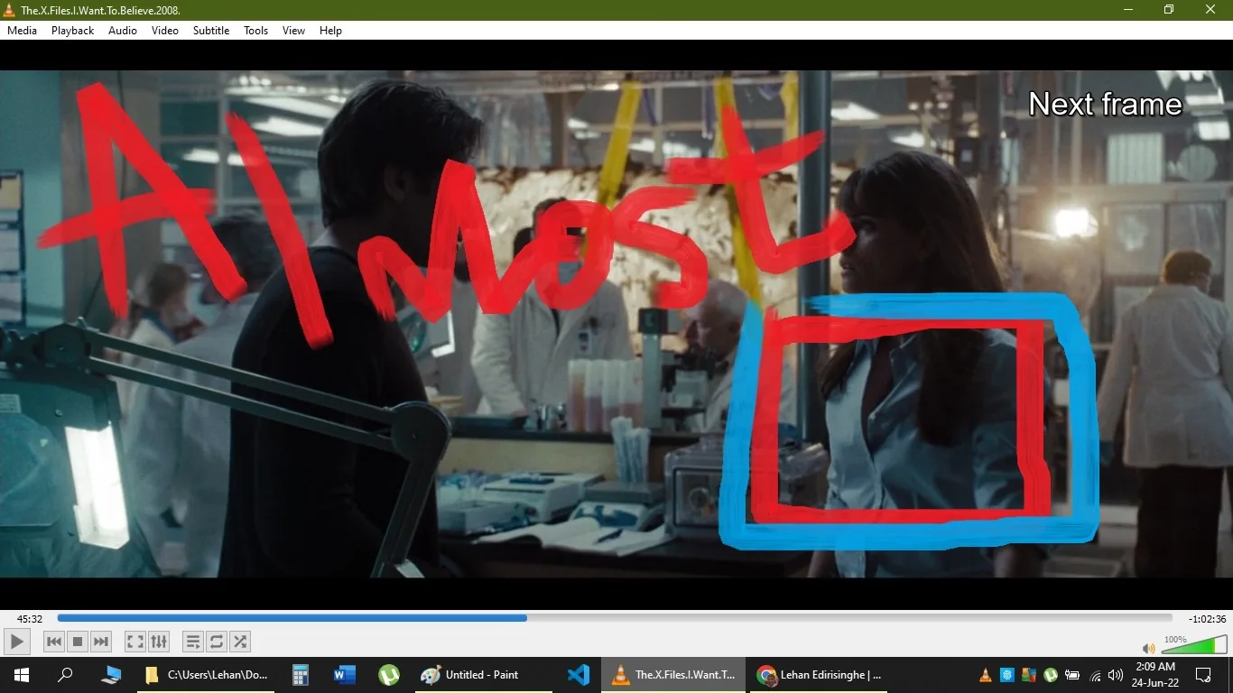Toggle loop repeat mode
Image resolution: width=1233 pixels, height=693 pixels.
point(216,642)
